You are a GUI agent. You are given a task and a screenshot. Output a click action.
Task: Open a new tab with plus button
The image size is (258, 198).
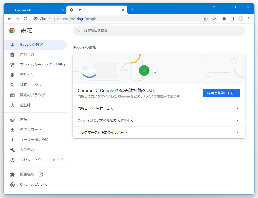tap(133, 10)
